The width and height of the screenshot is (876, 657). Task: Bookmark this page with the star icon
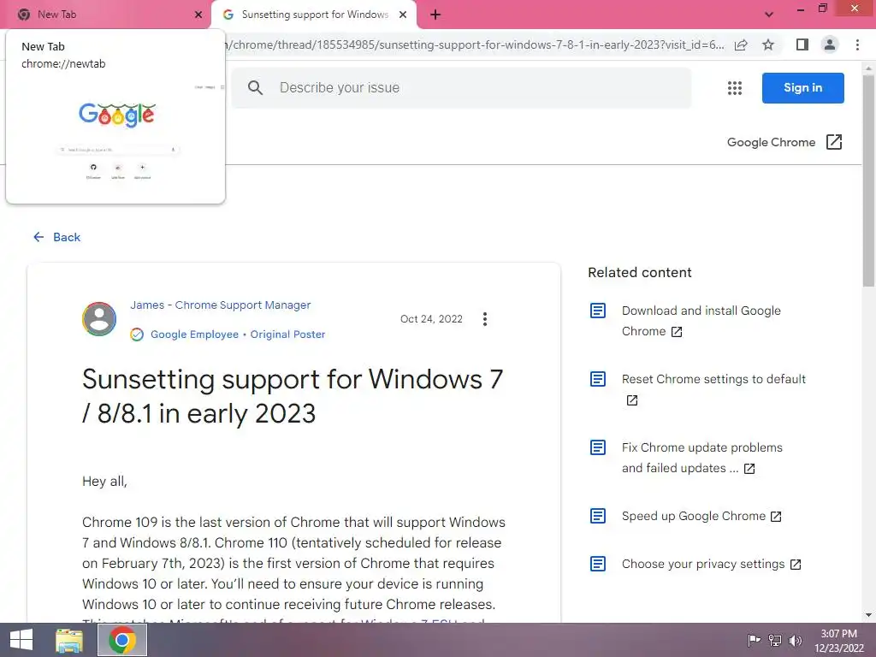tap(768, 44)
